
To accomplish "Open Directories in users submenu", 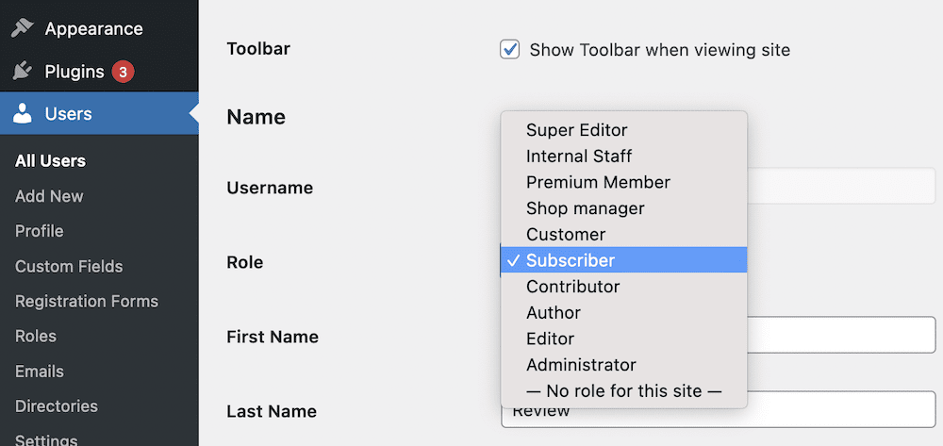I will coord(57,406).
